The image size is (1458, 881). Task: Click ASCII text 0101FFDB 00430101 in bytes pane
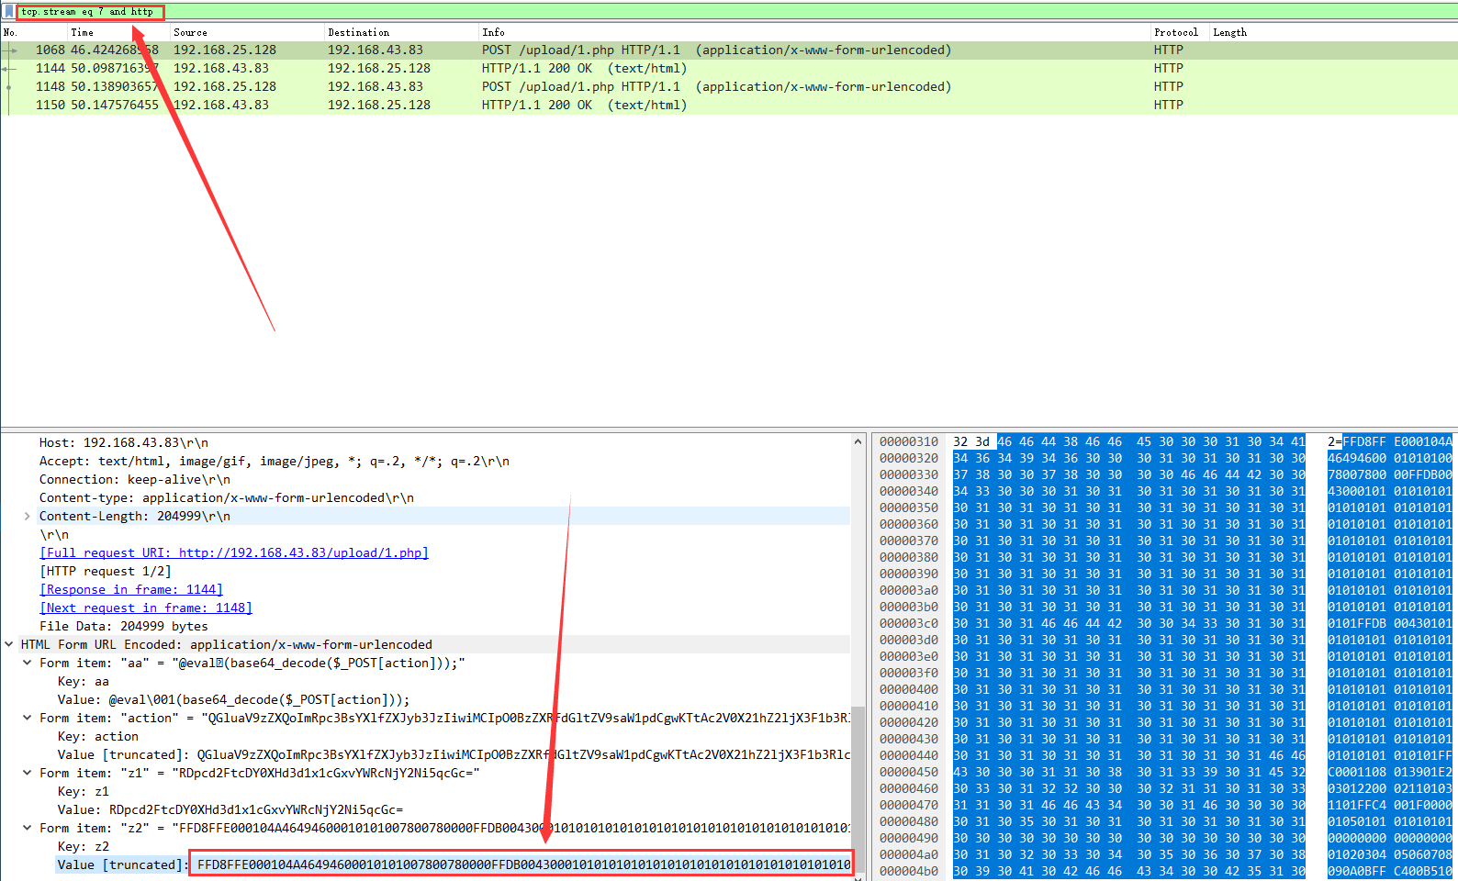pyautogui.click(x=1390, y=624)
